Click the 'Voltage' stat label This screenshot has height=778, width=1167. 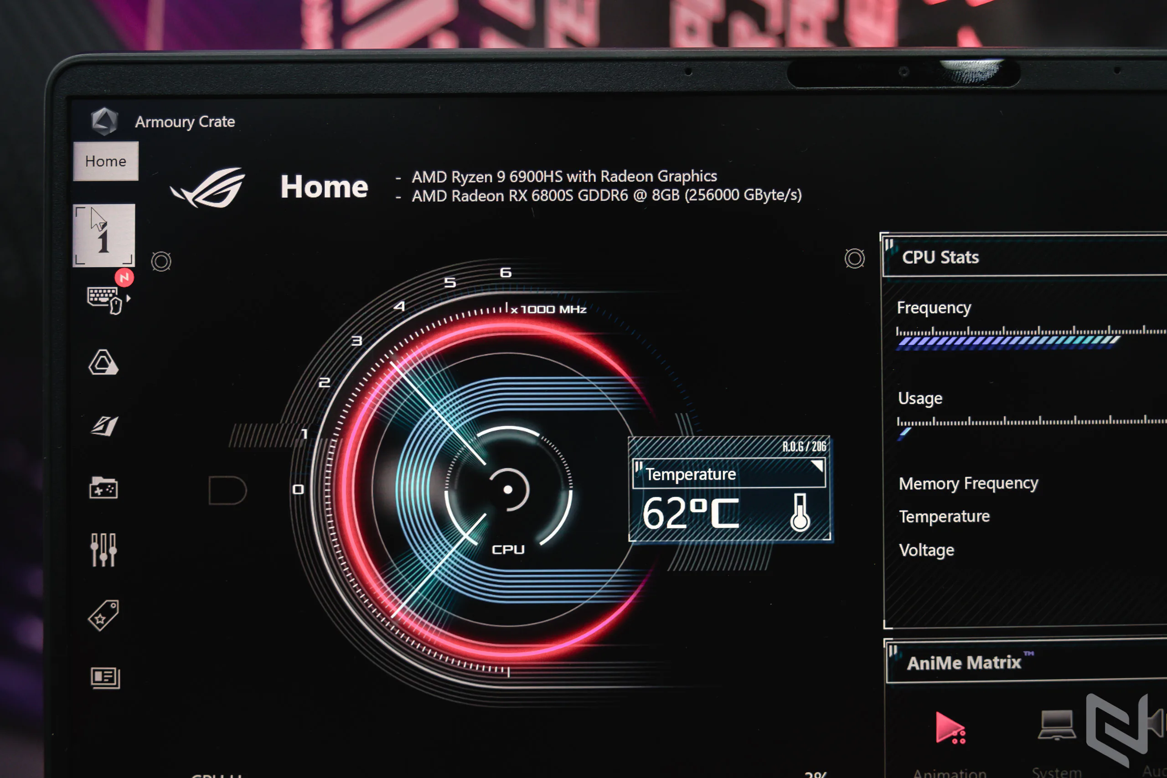[926, 550]
